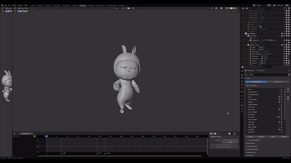Click the Rest Position button
The width and height of the screenshot is (291, 163).
click(x=278, y=82)
